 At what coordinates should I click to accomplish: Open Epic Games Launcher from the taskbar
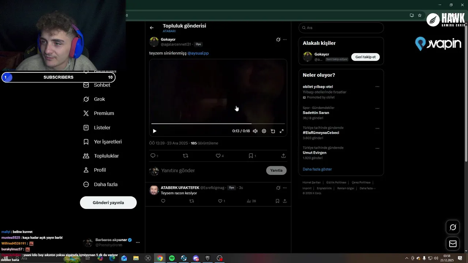208,258
